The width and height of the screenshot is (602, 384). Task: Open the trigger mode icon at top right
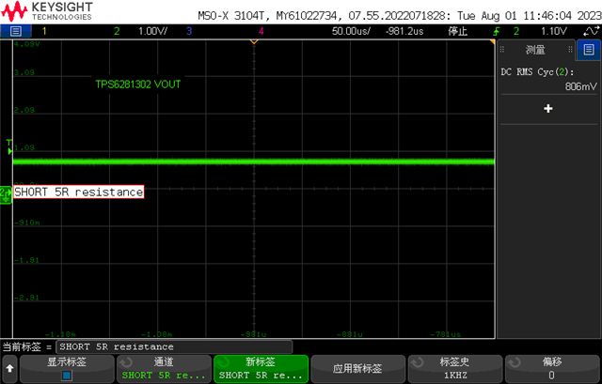[x=592, y=31]
